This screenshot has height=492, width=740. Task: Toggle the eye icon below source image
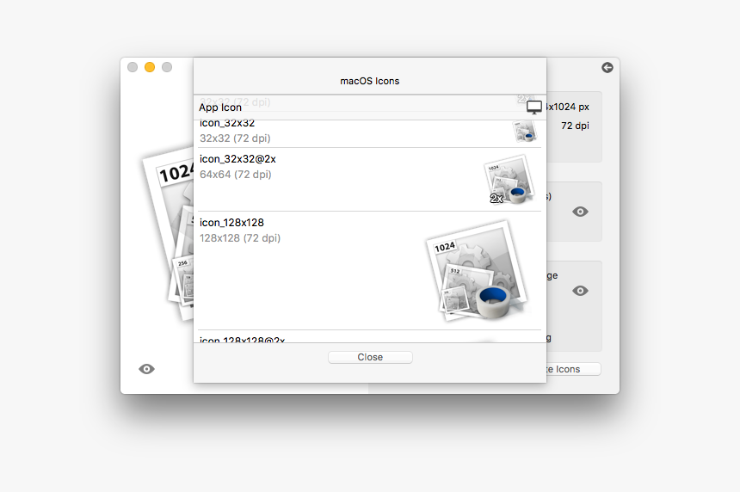click(x=146, y=369)
